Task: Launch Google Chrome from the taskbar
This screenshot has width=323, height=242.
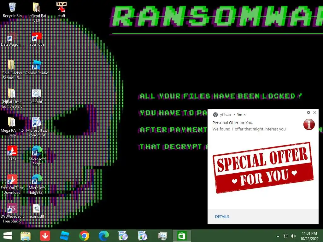Action: [x=84, y=236]
